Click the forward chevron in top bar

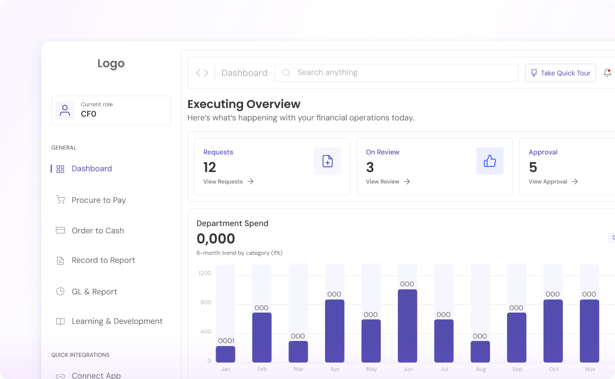[206, 73]
